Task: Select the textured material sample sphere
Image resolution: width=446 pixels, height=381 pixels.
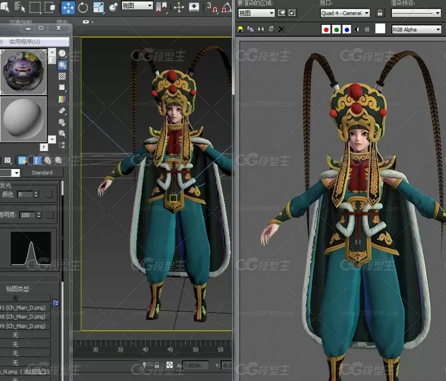Action: tap(23, 72)
